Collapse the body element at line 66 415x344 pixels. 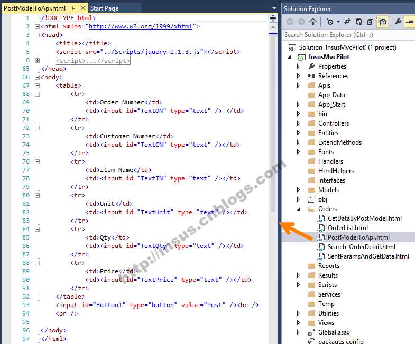point(37,78)
